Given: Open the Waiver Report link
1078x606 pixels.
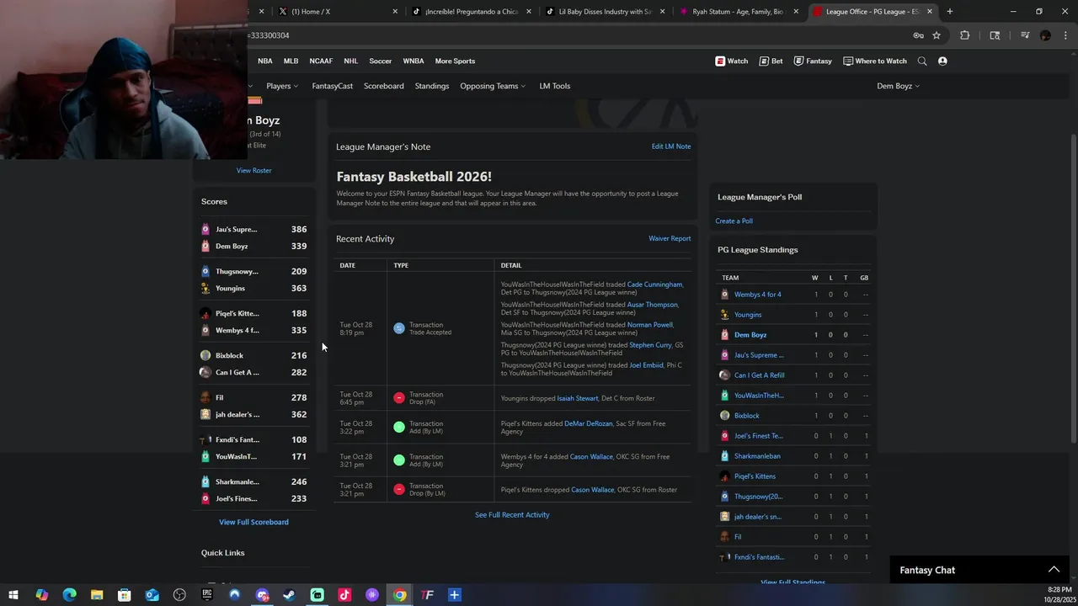Looking at the screenshot, I should (x=670, y=238).
